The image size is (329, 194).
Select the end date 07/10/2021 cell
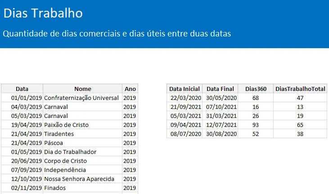(x=220, y=107)
